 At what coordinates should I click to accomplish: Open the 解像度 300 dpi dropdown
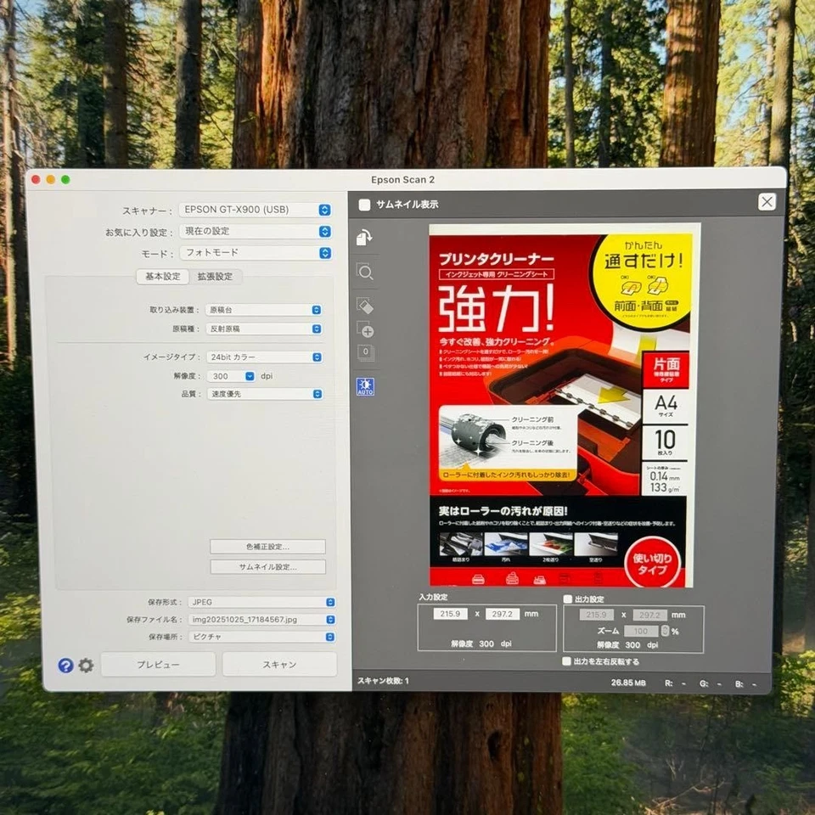231,376
